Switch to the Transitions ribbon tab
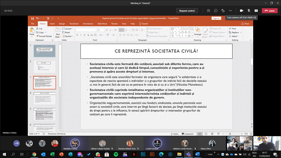281x158 pixels. pyautogui.click(x=74, y=24)
